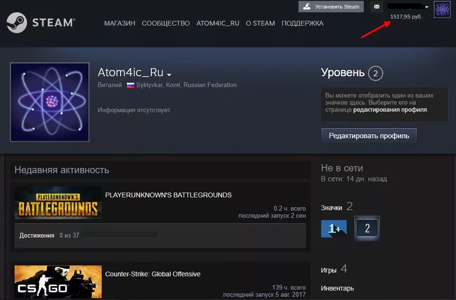Click the '139 ч. всего' playtime text
Viewport: 456px width, 300px height.
click(x=289, y=288)
